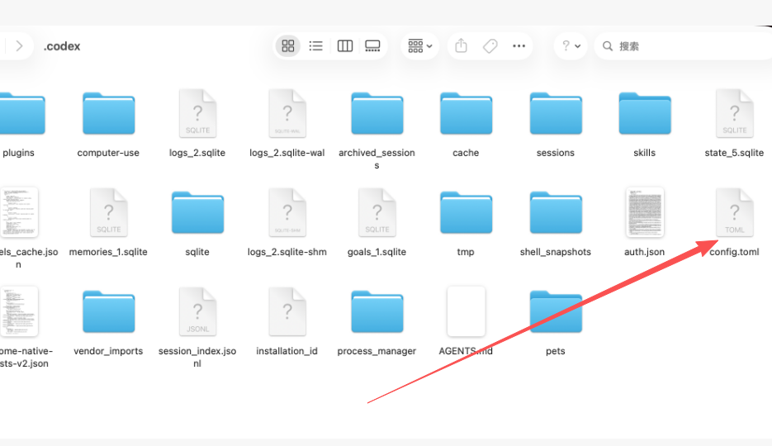Select the shell_snapshots folder icon
The width and height of the screenshot is (772, 446).
click(x=556, y=212)
